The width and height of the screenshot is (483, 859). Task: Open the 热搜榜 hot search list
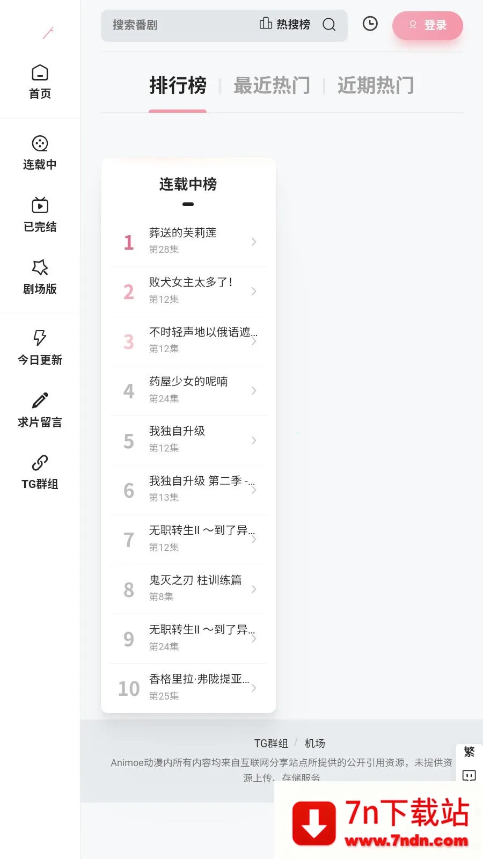(x=285, y=24)
